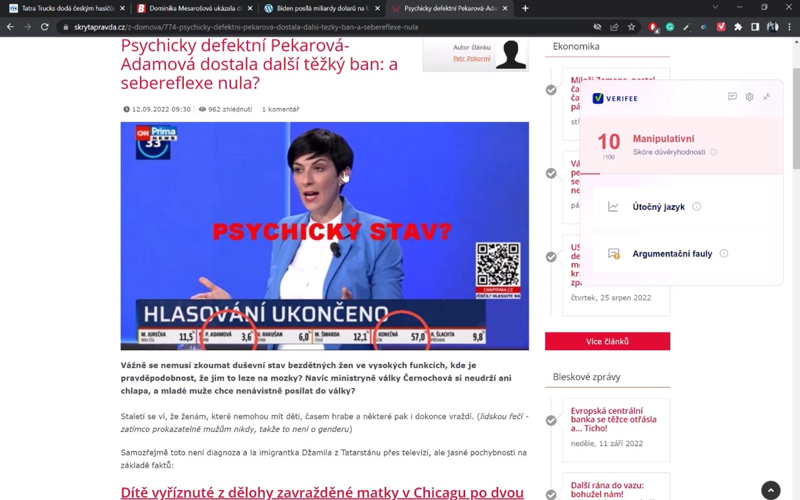Screen dimensions: 800x500
Task: Click the article headline Psychicky defektní Pekarová-Adamová
Action: [x=259, y=64]
